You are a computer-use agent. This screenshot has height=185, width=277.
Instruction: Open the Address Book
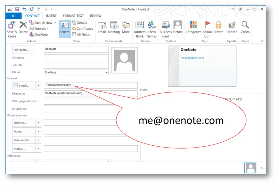point(139,28)
